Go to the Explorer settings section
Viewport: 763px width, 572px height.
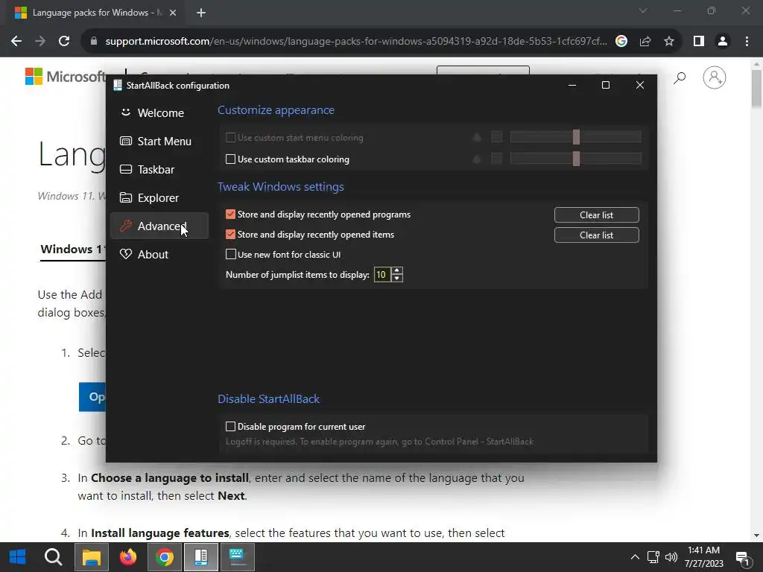pyautogui.click(x=159, y=197)
